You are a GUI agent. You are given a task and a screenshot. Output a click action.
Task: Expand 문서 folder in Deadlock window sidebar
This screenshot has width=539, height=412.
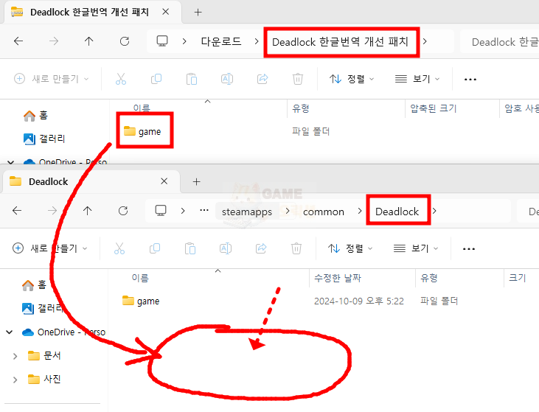click(x=15, y=356)
